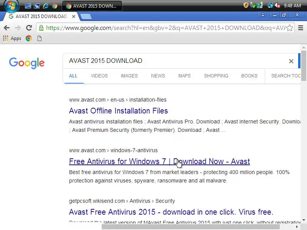Click the Chrome bookmark icon in the bookmarks bar
Screen dimensions: 307x230
coord(28,38)
